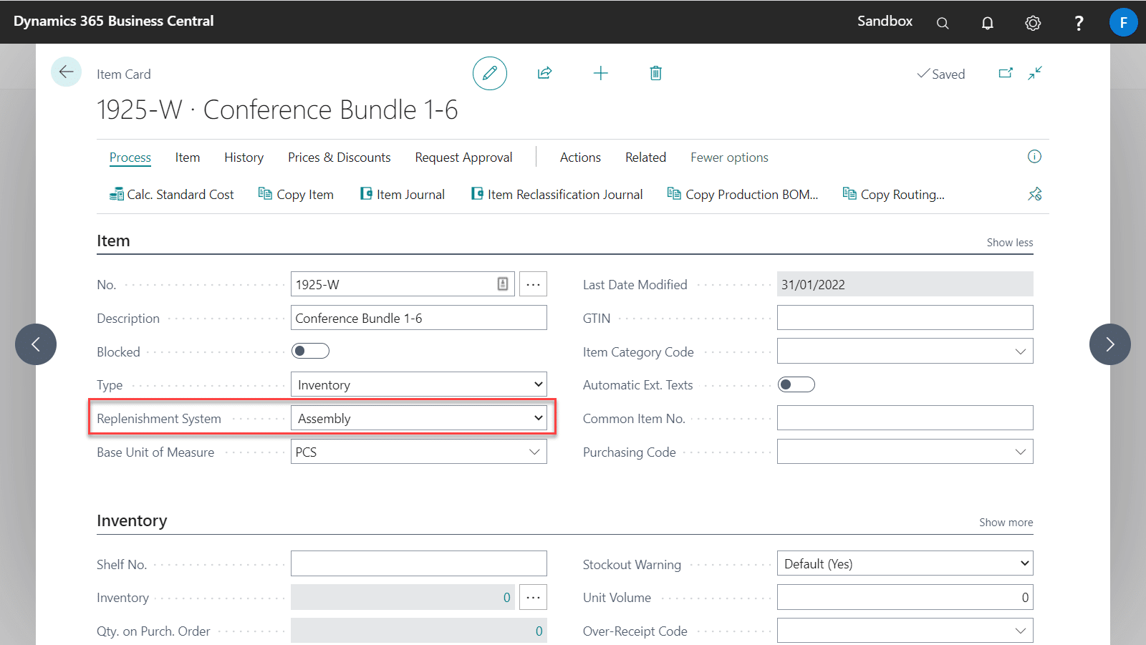Go to next record with right arrow
The height and width of the screenshot is (645, 1146).
pyautogui.click(x=1110, y=344)
